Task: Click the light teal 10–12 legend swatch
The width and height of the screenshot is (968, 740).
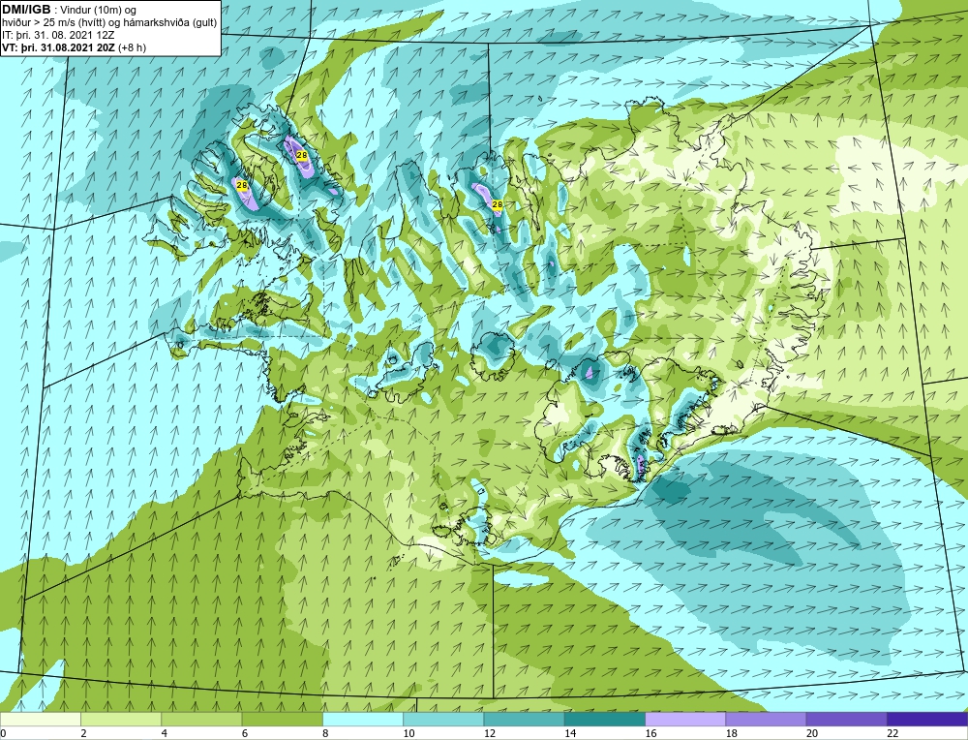Action: coord(443,719)
